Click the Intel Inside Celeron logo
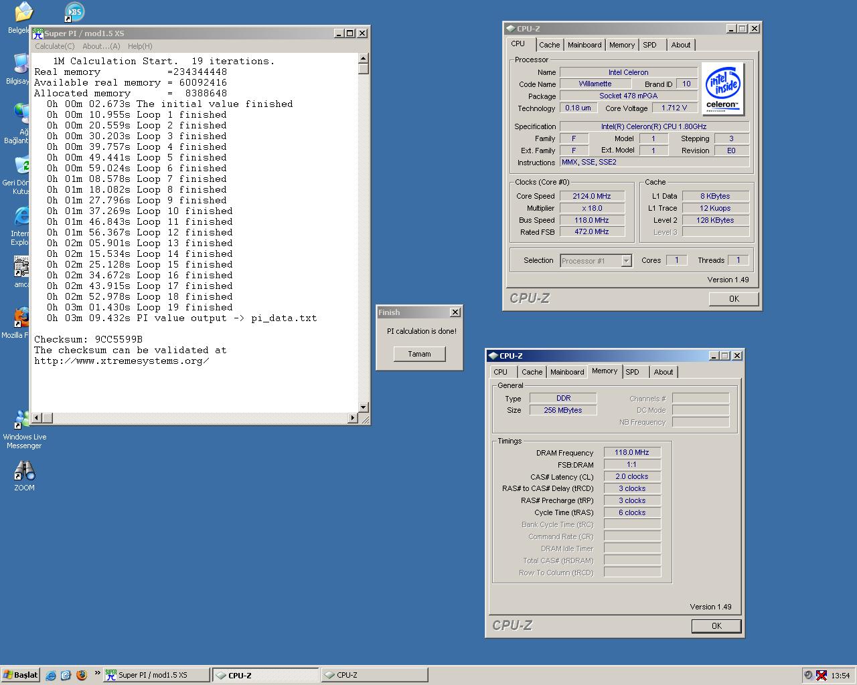 click(x=722, y=89)
